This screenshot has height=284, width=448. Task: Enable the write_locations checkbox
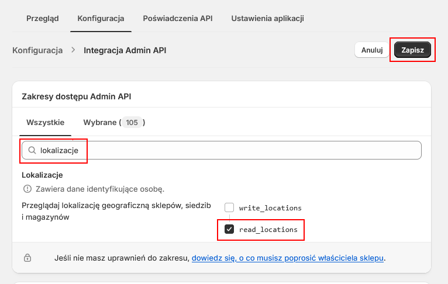(x=229, y=207)
